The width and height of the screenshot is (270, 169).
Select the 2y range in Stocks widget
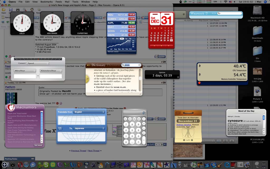130,39
